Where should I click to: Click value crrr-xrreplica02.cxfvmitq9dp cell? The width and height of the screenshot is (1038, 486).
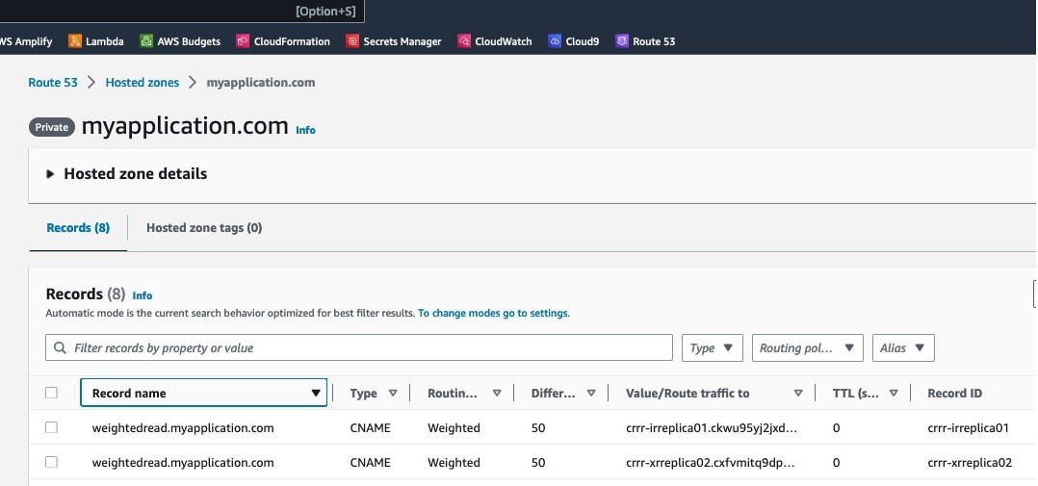(710, 462)
